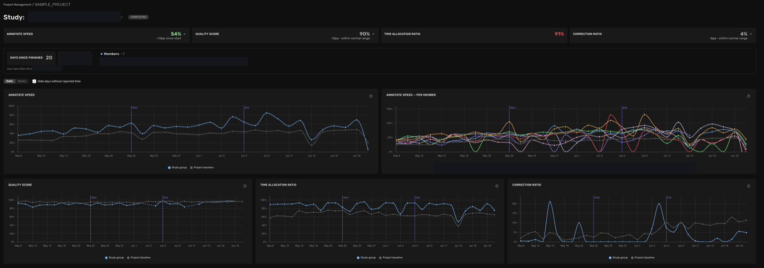Click the Start date text
This screenshot has height=268, width=764.
coord(20,69)
